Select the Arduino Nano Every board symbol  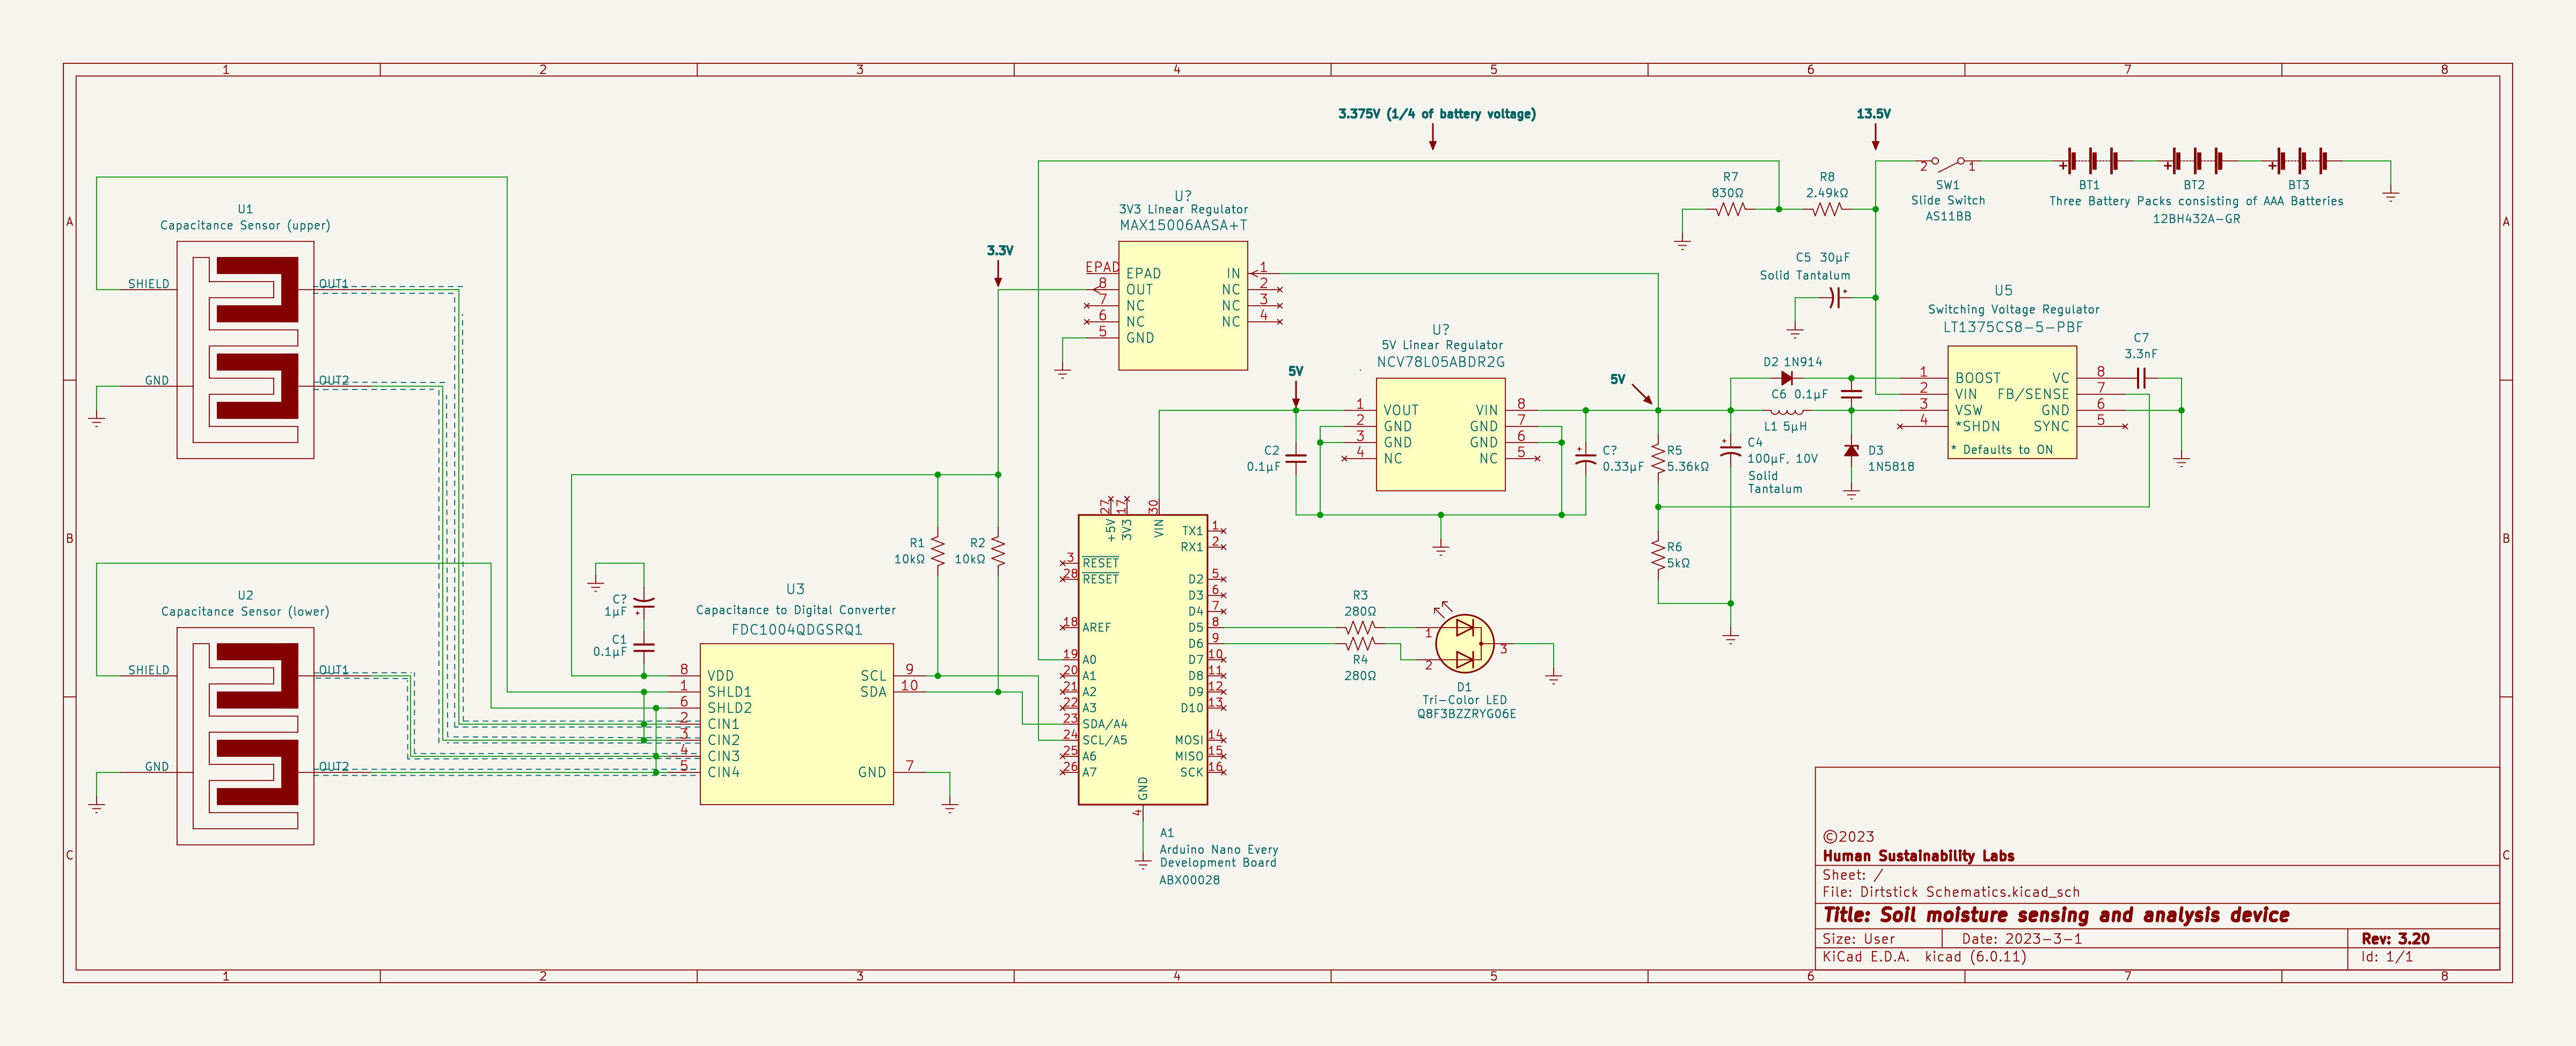(x=1142, y=660)
